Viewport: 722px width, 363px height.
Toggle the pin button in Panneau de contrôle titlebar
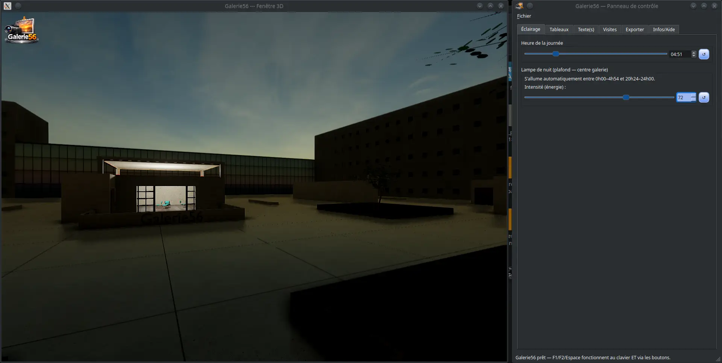tap(530, 6)
